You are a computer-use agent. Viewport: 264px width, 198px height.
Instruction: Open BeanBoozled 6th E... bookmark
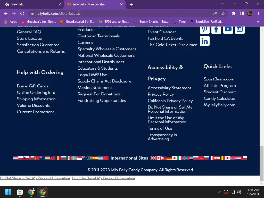tap(77, 22)
